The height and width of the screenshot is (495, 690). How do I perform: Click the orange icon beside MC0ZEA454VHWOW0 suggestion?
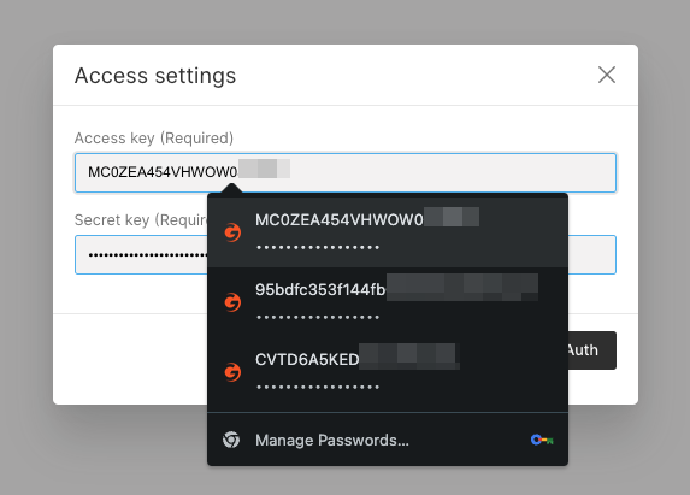tap(232, 232)
